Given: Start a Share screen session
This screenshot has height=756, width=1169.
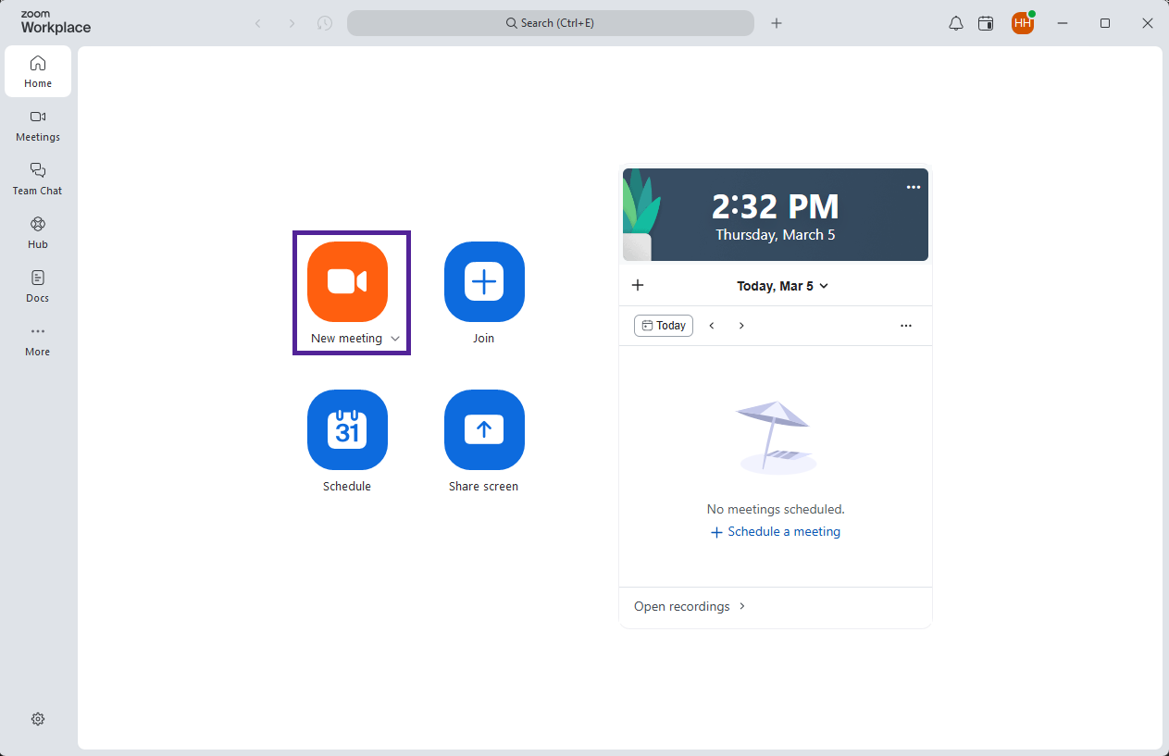Looking at the screenshot, I should [483, 429].
